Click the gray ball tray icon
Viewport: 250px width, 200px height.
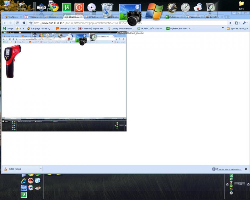tap(231, 193)
